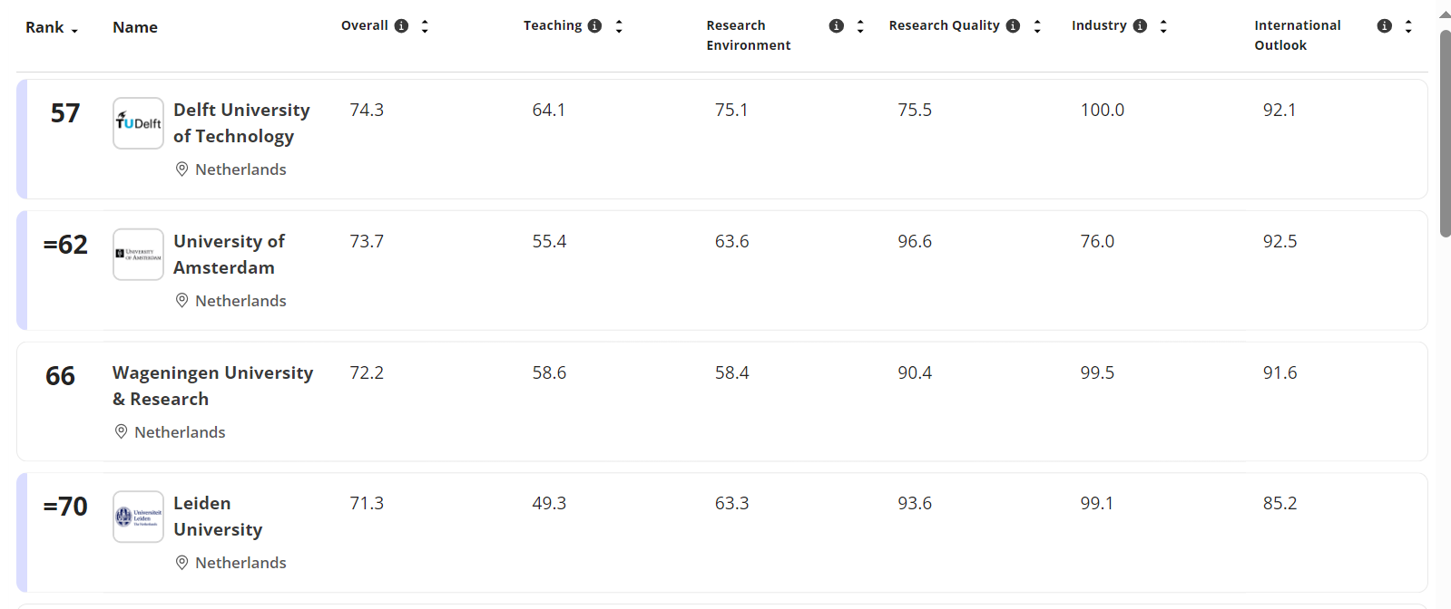This screenshot has height=609, width=1451.
Task: Click the University of Amsterdam logo
Action: click(138, 255)
